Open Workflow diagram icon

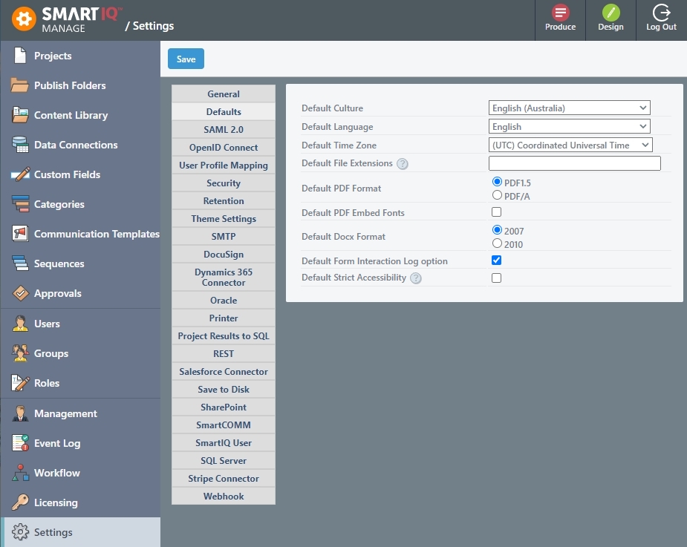pyautogui.click(x=20, y=473)
